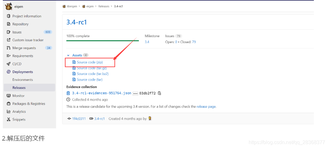Click the Requirements sidebar icon

point(8,56)
